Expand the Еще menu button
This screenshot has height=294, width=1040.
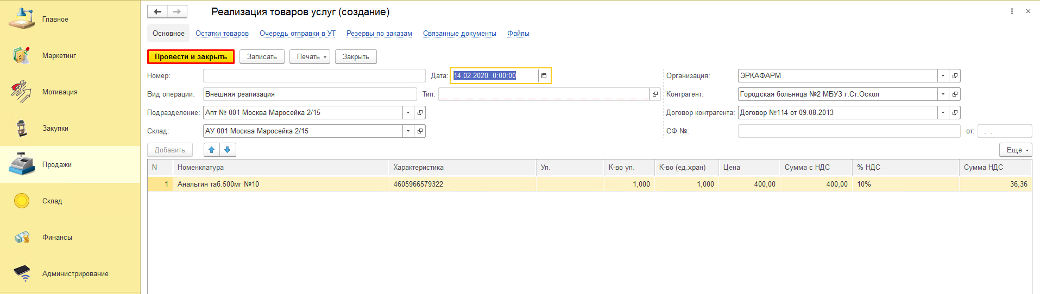tap(1015, 150)
